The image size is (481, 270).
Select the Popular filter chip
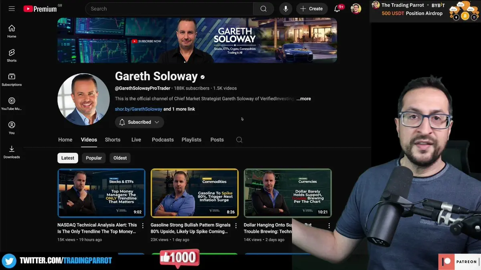tap(94, 158)
